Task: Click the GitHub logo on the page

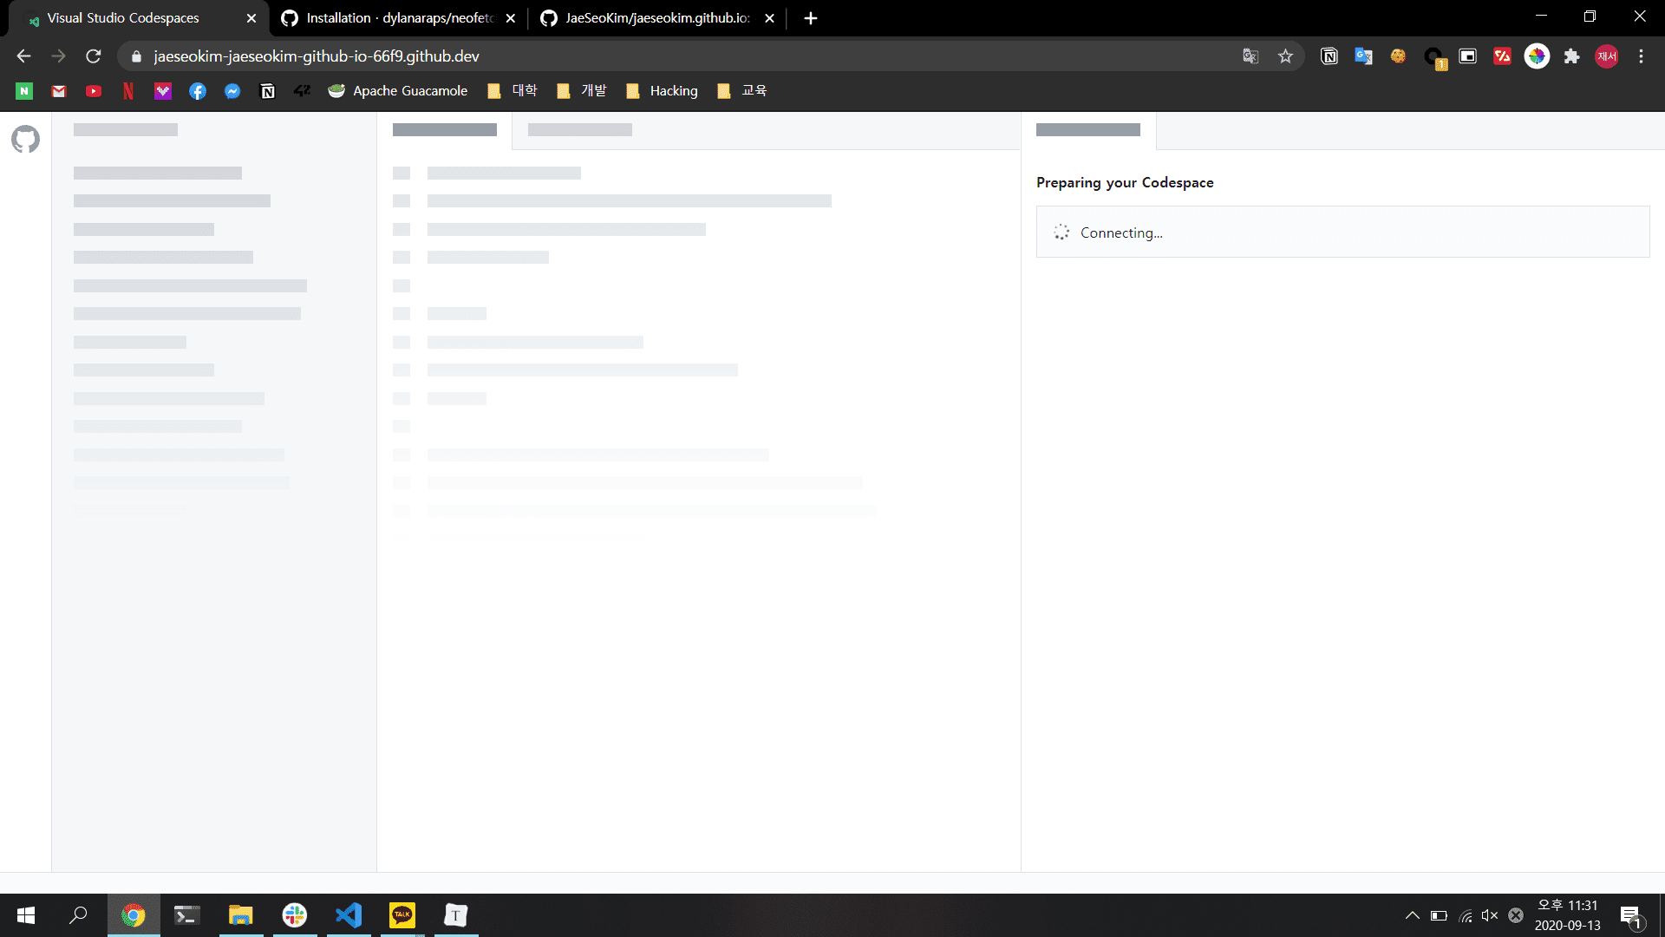Action: (25, 139)
